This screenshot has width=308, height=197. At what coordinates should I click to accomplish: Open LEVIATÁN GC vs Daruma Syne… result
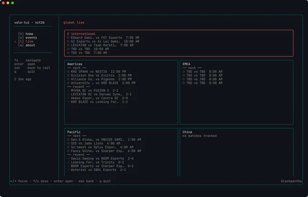(x=99, y=94)
